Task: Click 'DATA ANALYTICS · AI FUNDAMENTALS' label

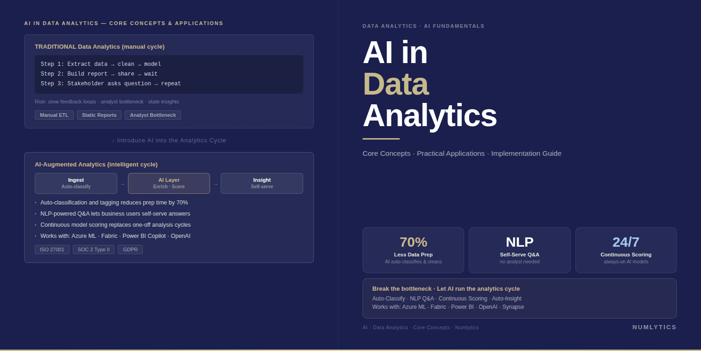Action: (x=423, y=26)
